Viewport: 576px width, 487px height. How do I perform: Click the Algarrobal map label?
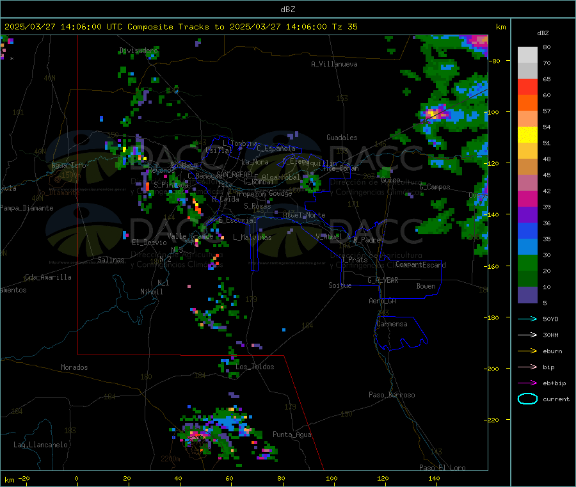[x=281, y=178]
